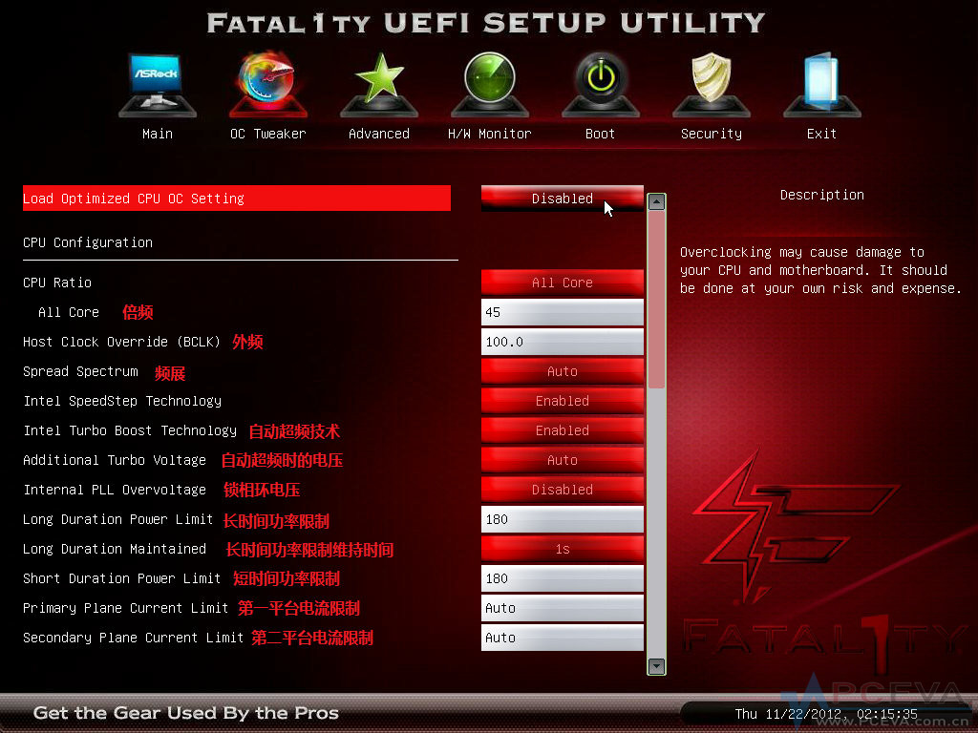Image resolution: width=978 pixels, height=733 pixels.
Task: Open the Advanced star icon
Action: point(379,85)
